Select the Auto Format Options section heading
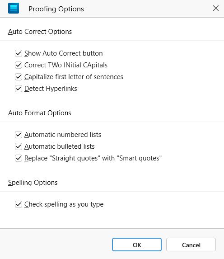Viewport: 224px width, 259px height. point(40,113)
